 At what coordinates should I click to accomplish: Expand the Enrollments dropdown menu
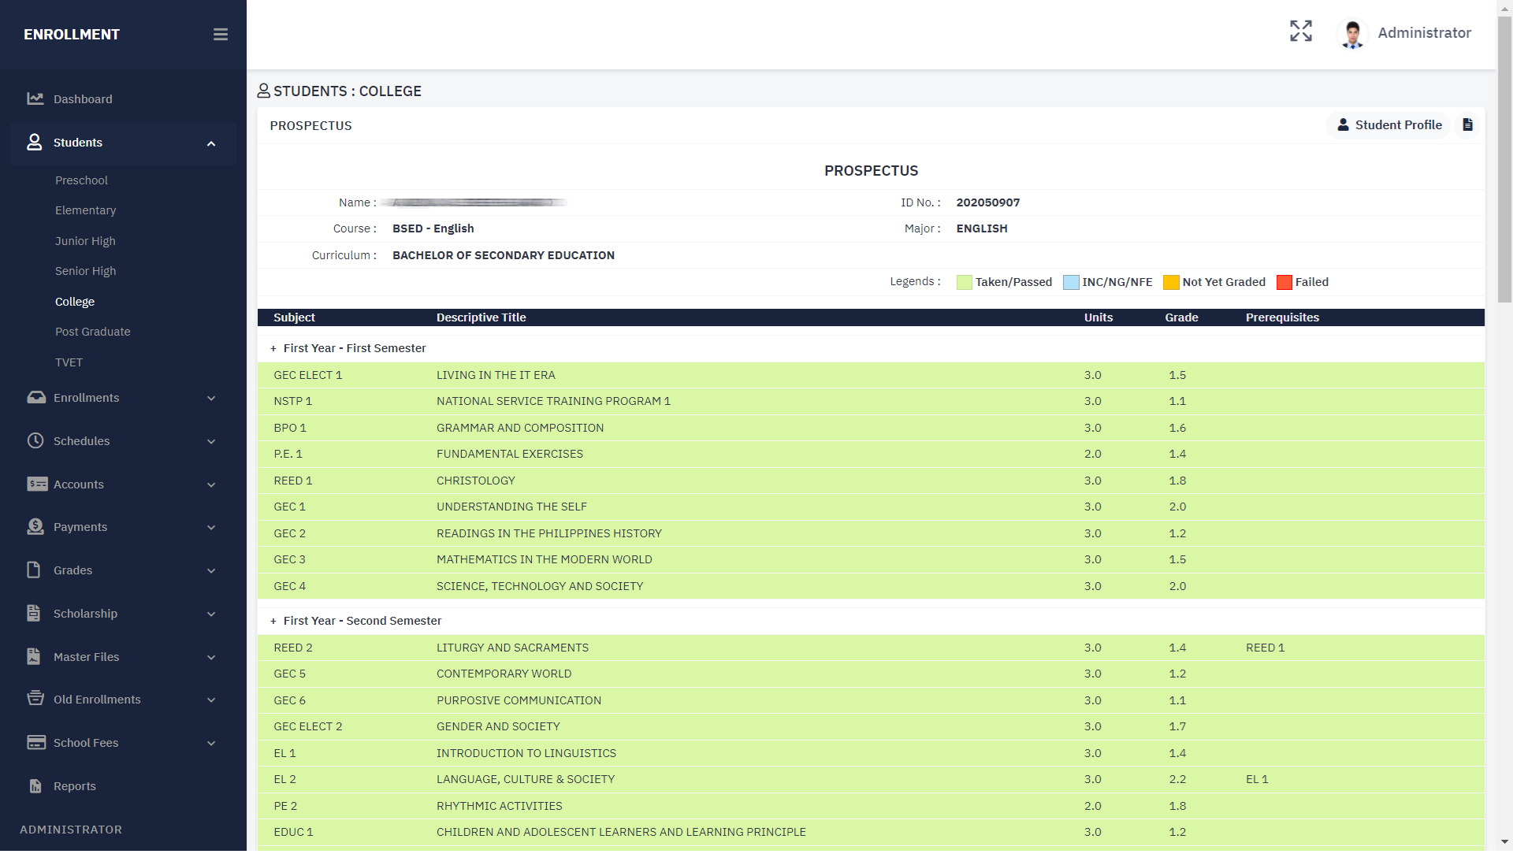(x=211, y=399)
